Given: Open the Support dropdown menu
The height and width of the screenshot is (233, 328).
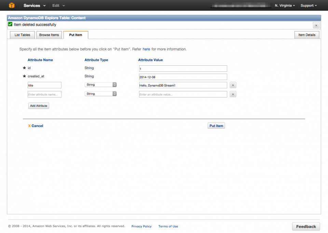Looking at the screenshot, I should (x=309, y=6).
